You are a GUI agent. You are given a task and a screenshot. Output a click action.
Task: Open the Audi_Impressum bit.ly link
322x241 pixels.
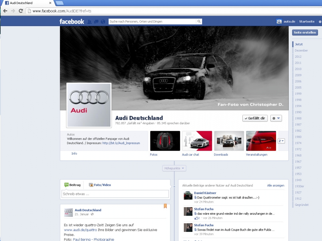click(x=121, y=143)
